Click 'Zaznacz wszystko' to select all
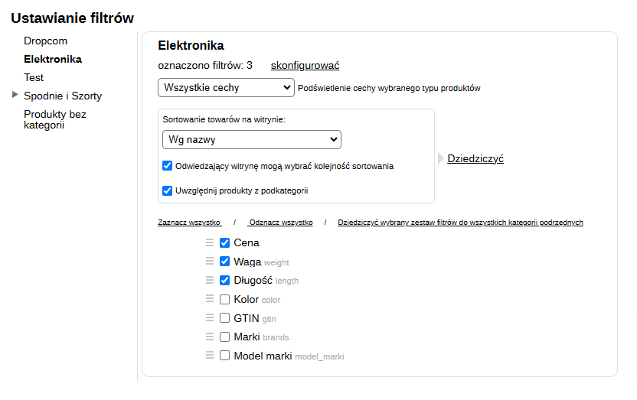The height and width of the screenshot is (400, 637). pos(189,223)
